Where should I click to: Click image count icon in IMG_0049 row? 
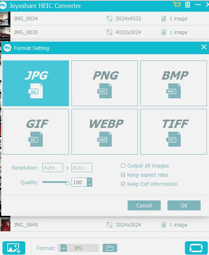[164, 225]
